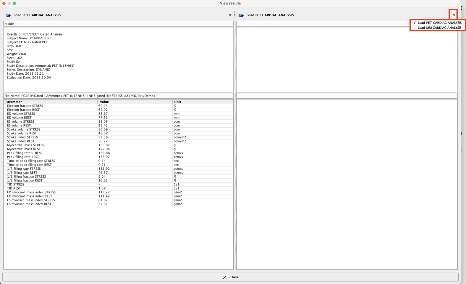Select the Stroke index STRESS row
The image size is (466, 284).
click(118, 137)
